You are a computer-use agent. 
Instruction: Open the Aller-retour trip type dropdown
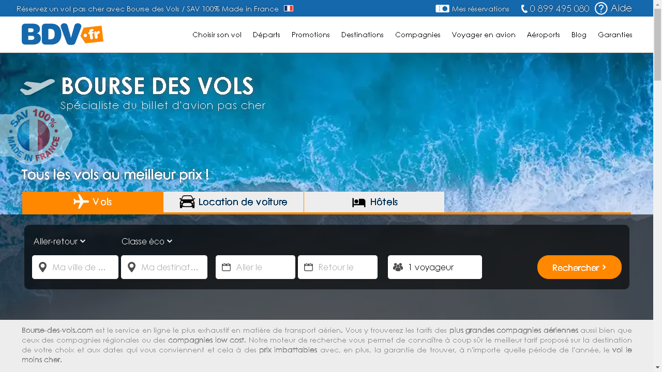pos(59,241)
